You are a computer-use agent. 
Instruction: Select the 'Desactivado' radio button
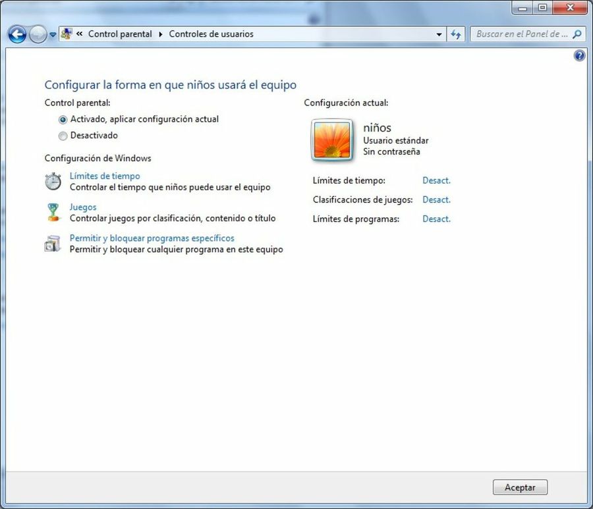pos(63,136)
